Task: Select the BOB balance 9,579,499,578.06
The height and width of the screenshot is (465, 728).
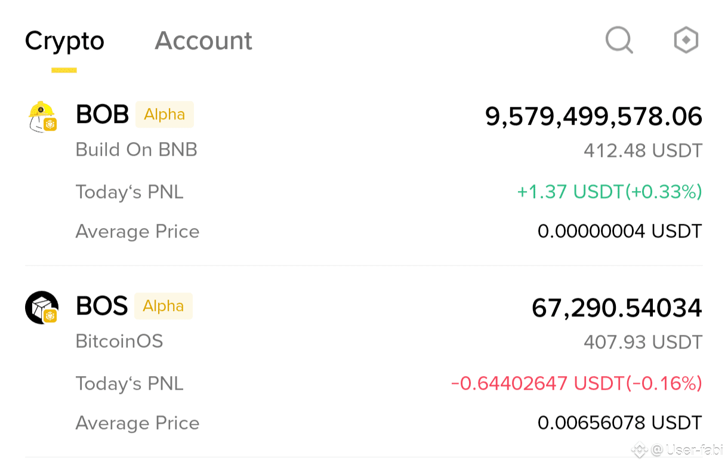Action: pyautogui.click(x=594, y=116)
